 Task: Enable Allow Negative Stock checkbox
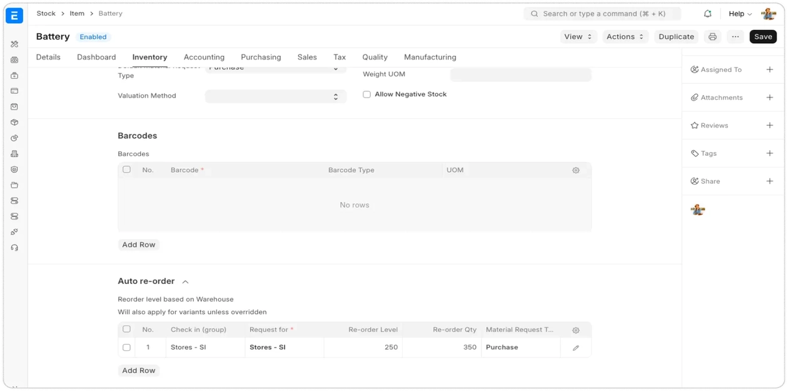(367, 94)
